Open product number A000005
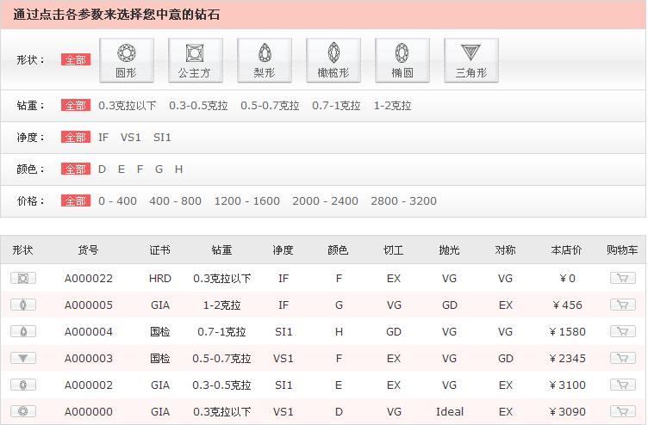This screenshot has height=425, width=648. point(89,305)
